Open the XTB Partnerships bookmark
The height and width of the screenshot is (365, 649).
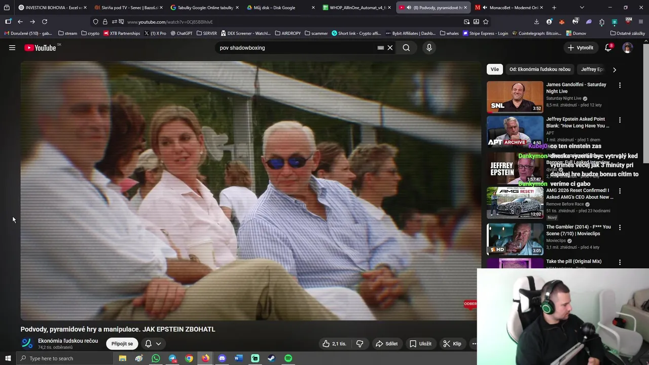[122, 33]
